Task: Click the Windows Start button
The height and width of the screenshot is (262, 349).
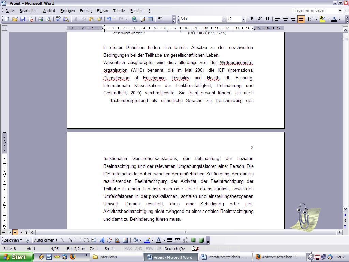Action: [16, 257]
